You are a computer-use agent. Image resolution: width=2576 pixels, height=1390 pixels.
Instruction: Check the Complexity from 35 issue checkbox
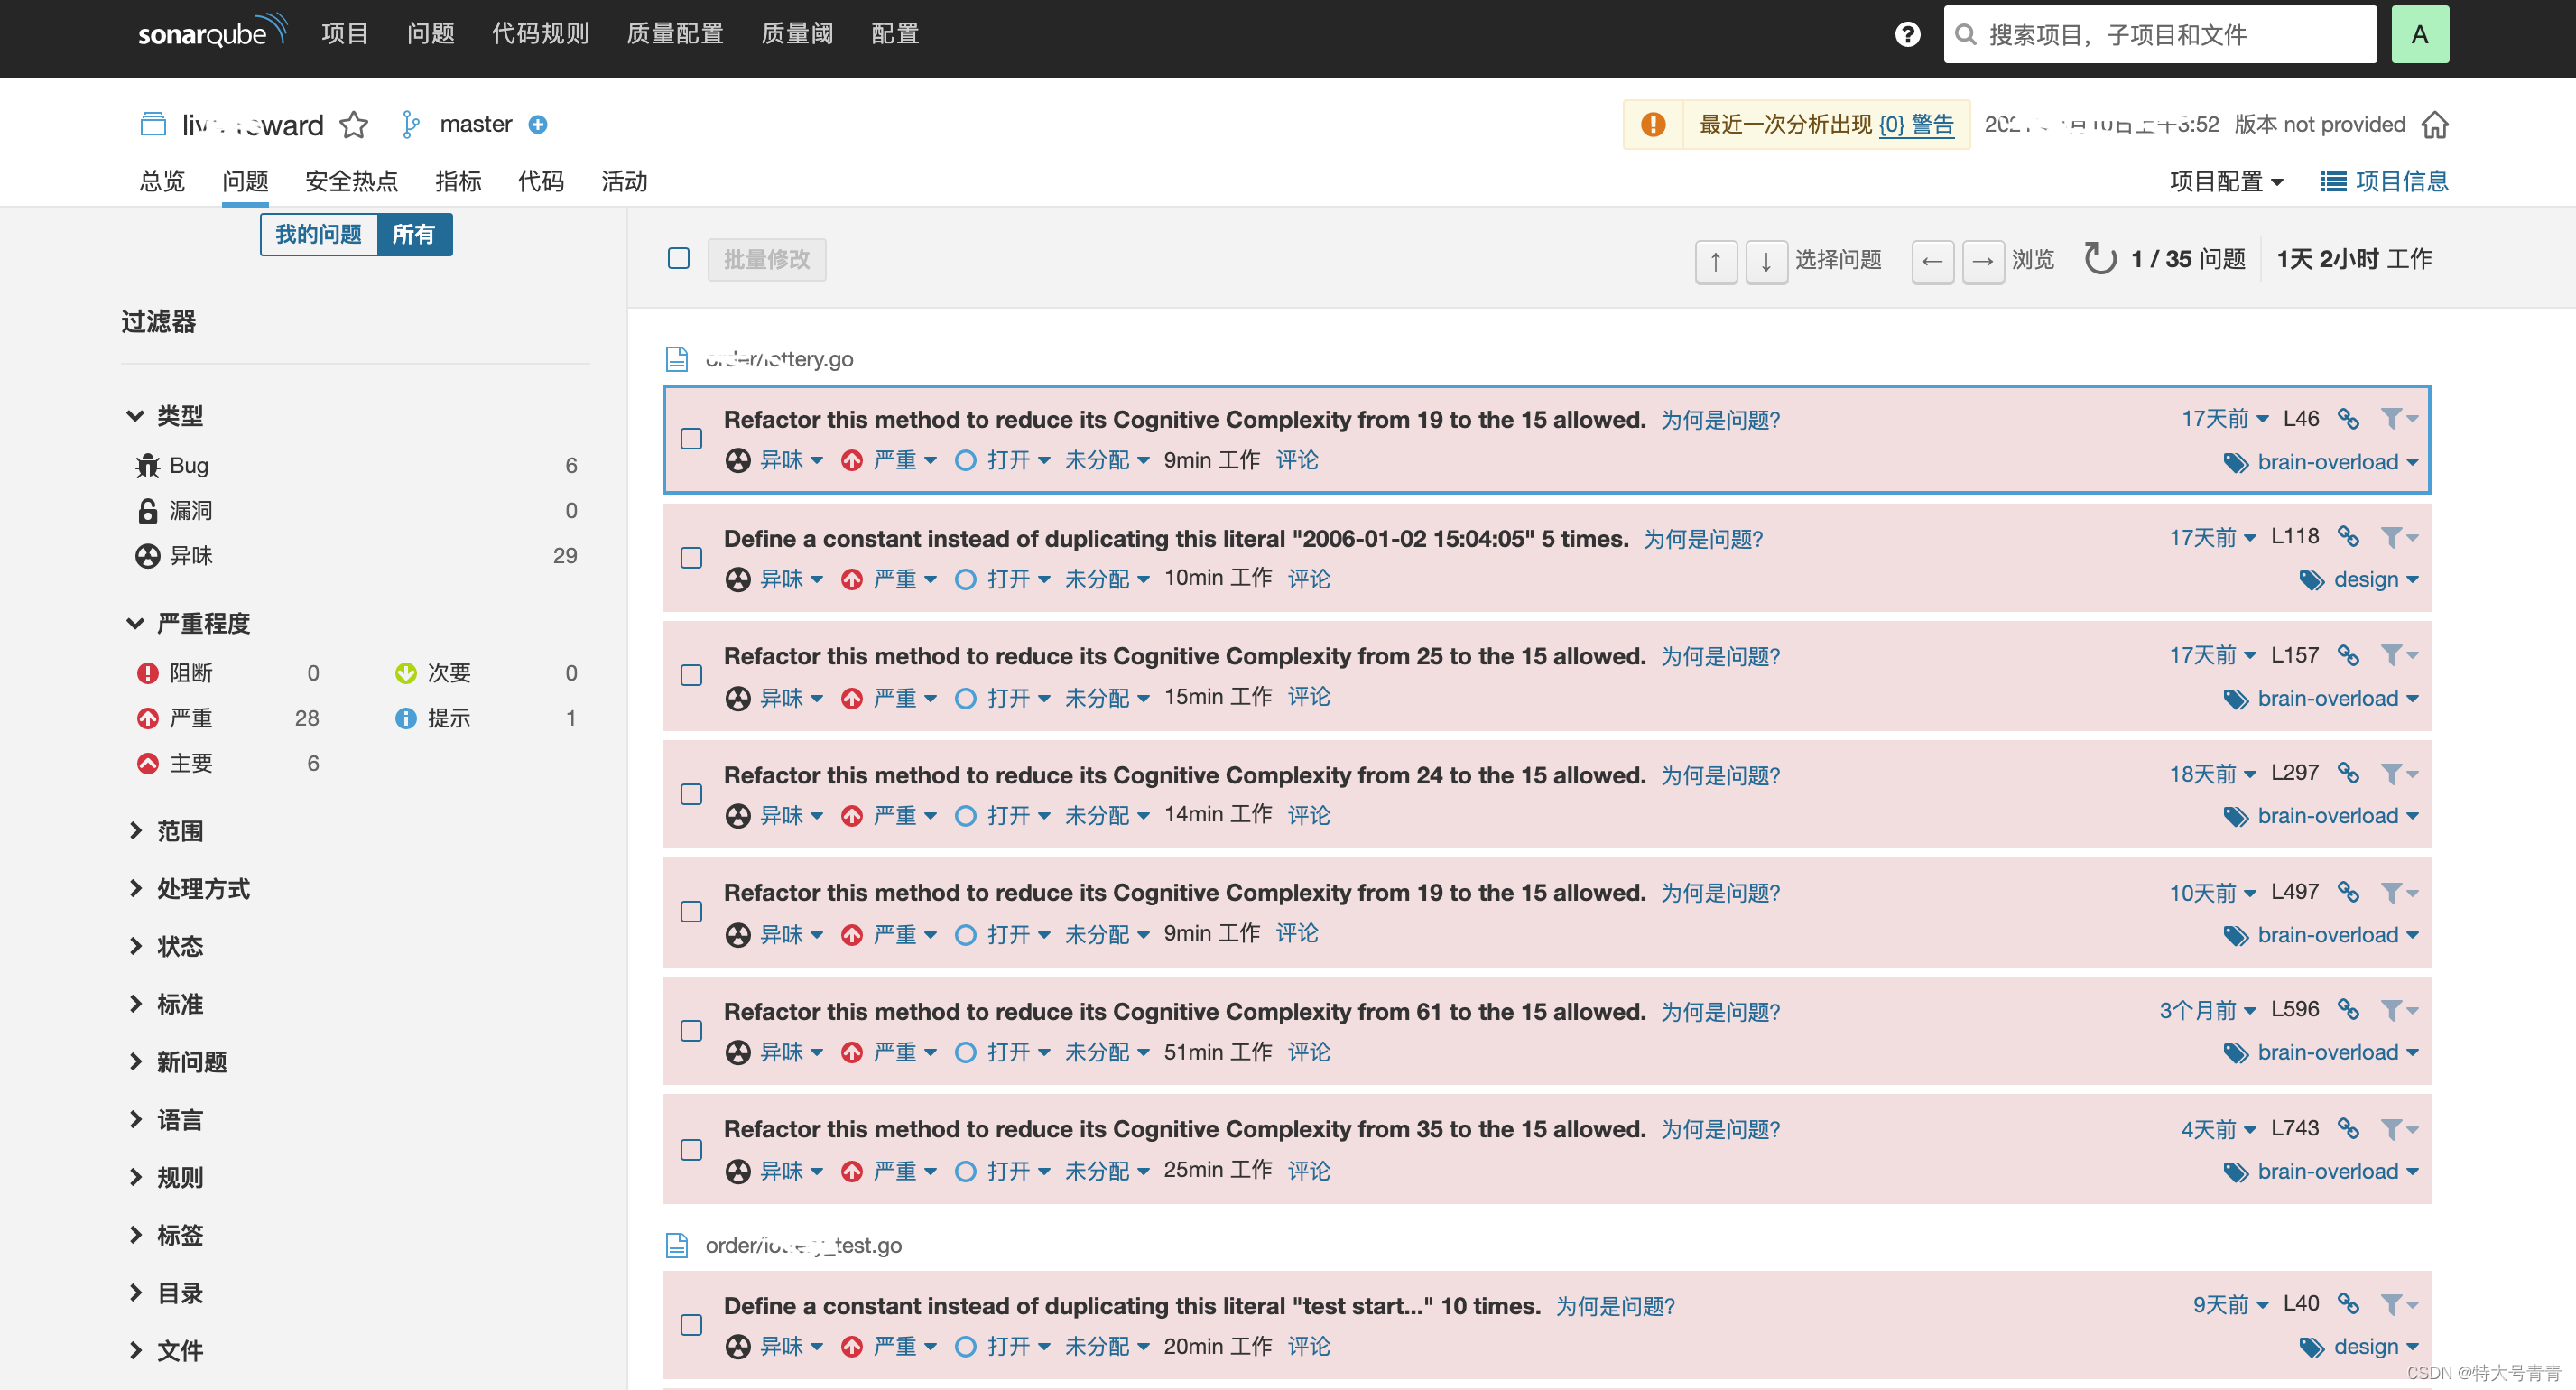[x=691, y=1150]
